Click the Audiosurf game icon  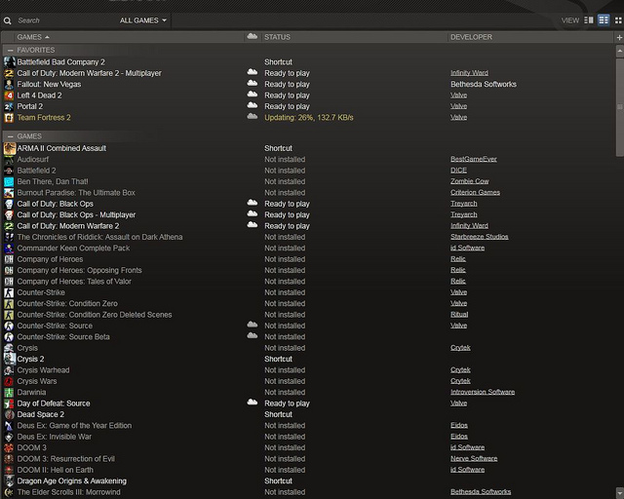tap(9, 160)
